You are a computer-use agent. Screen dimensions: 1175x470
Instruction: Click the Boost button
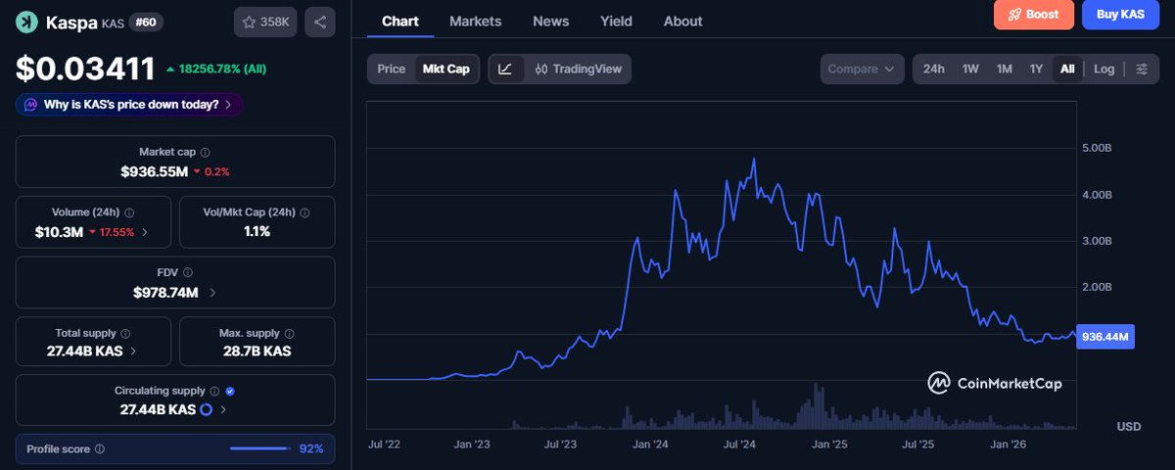1033,15
